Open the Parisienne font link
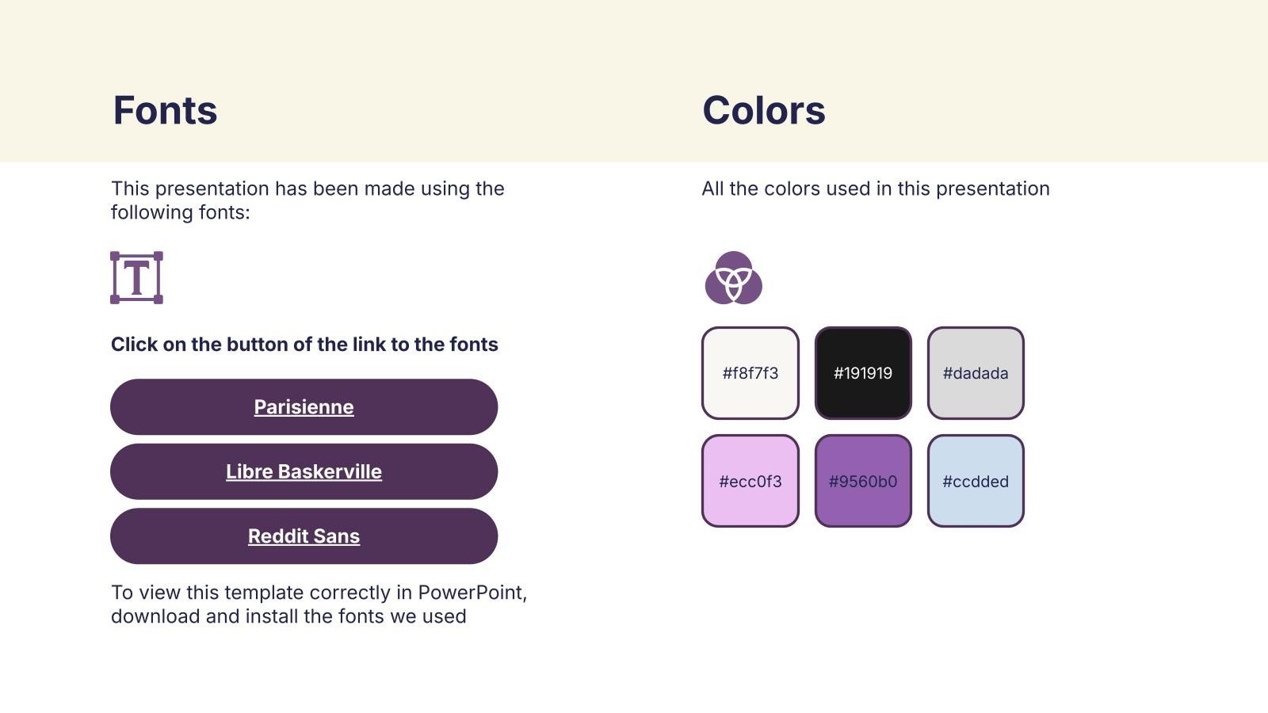 (x=304, y=407)
